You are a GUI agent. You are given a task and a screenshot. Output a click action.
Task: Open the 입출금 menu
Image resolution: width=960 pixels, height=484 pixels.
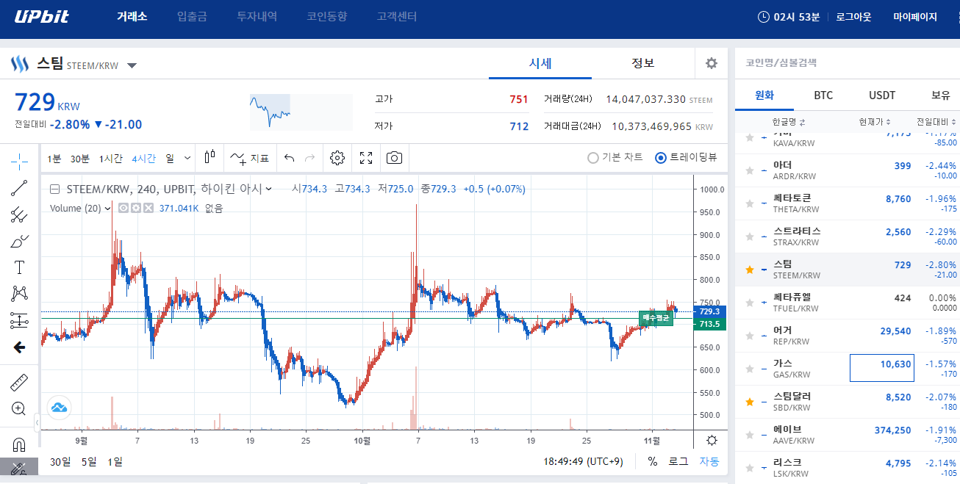[192, 16]
